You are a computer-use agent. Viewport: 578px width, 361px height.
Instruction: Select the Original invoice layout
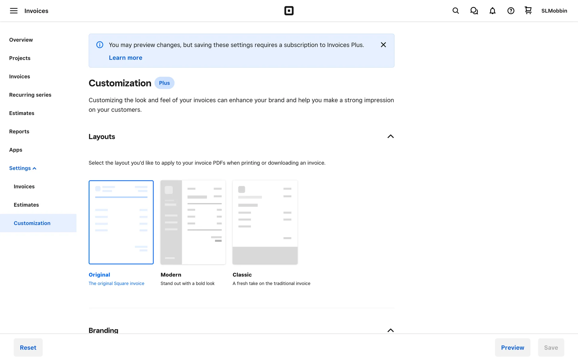click(x=121, y=222)
